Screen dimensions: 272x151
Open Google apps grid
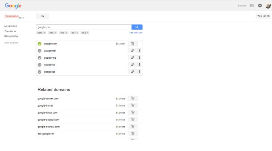(252, 5)
